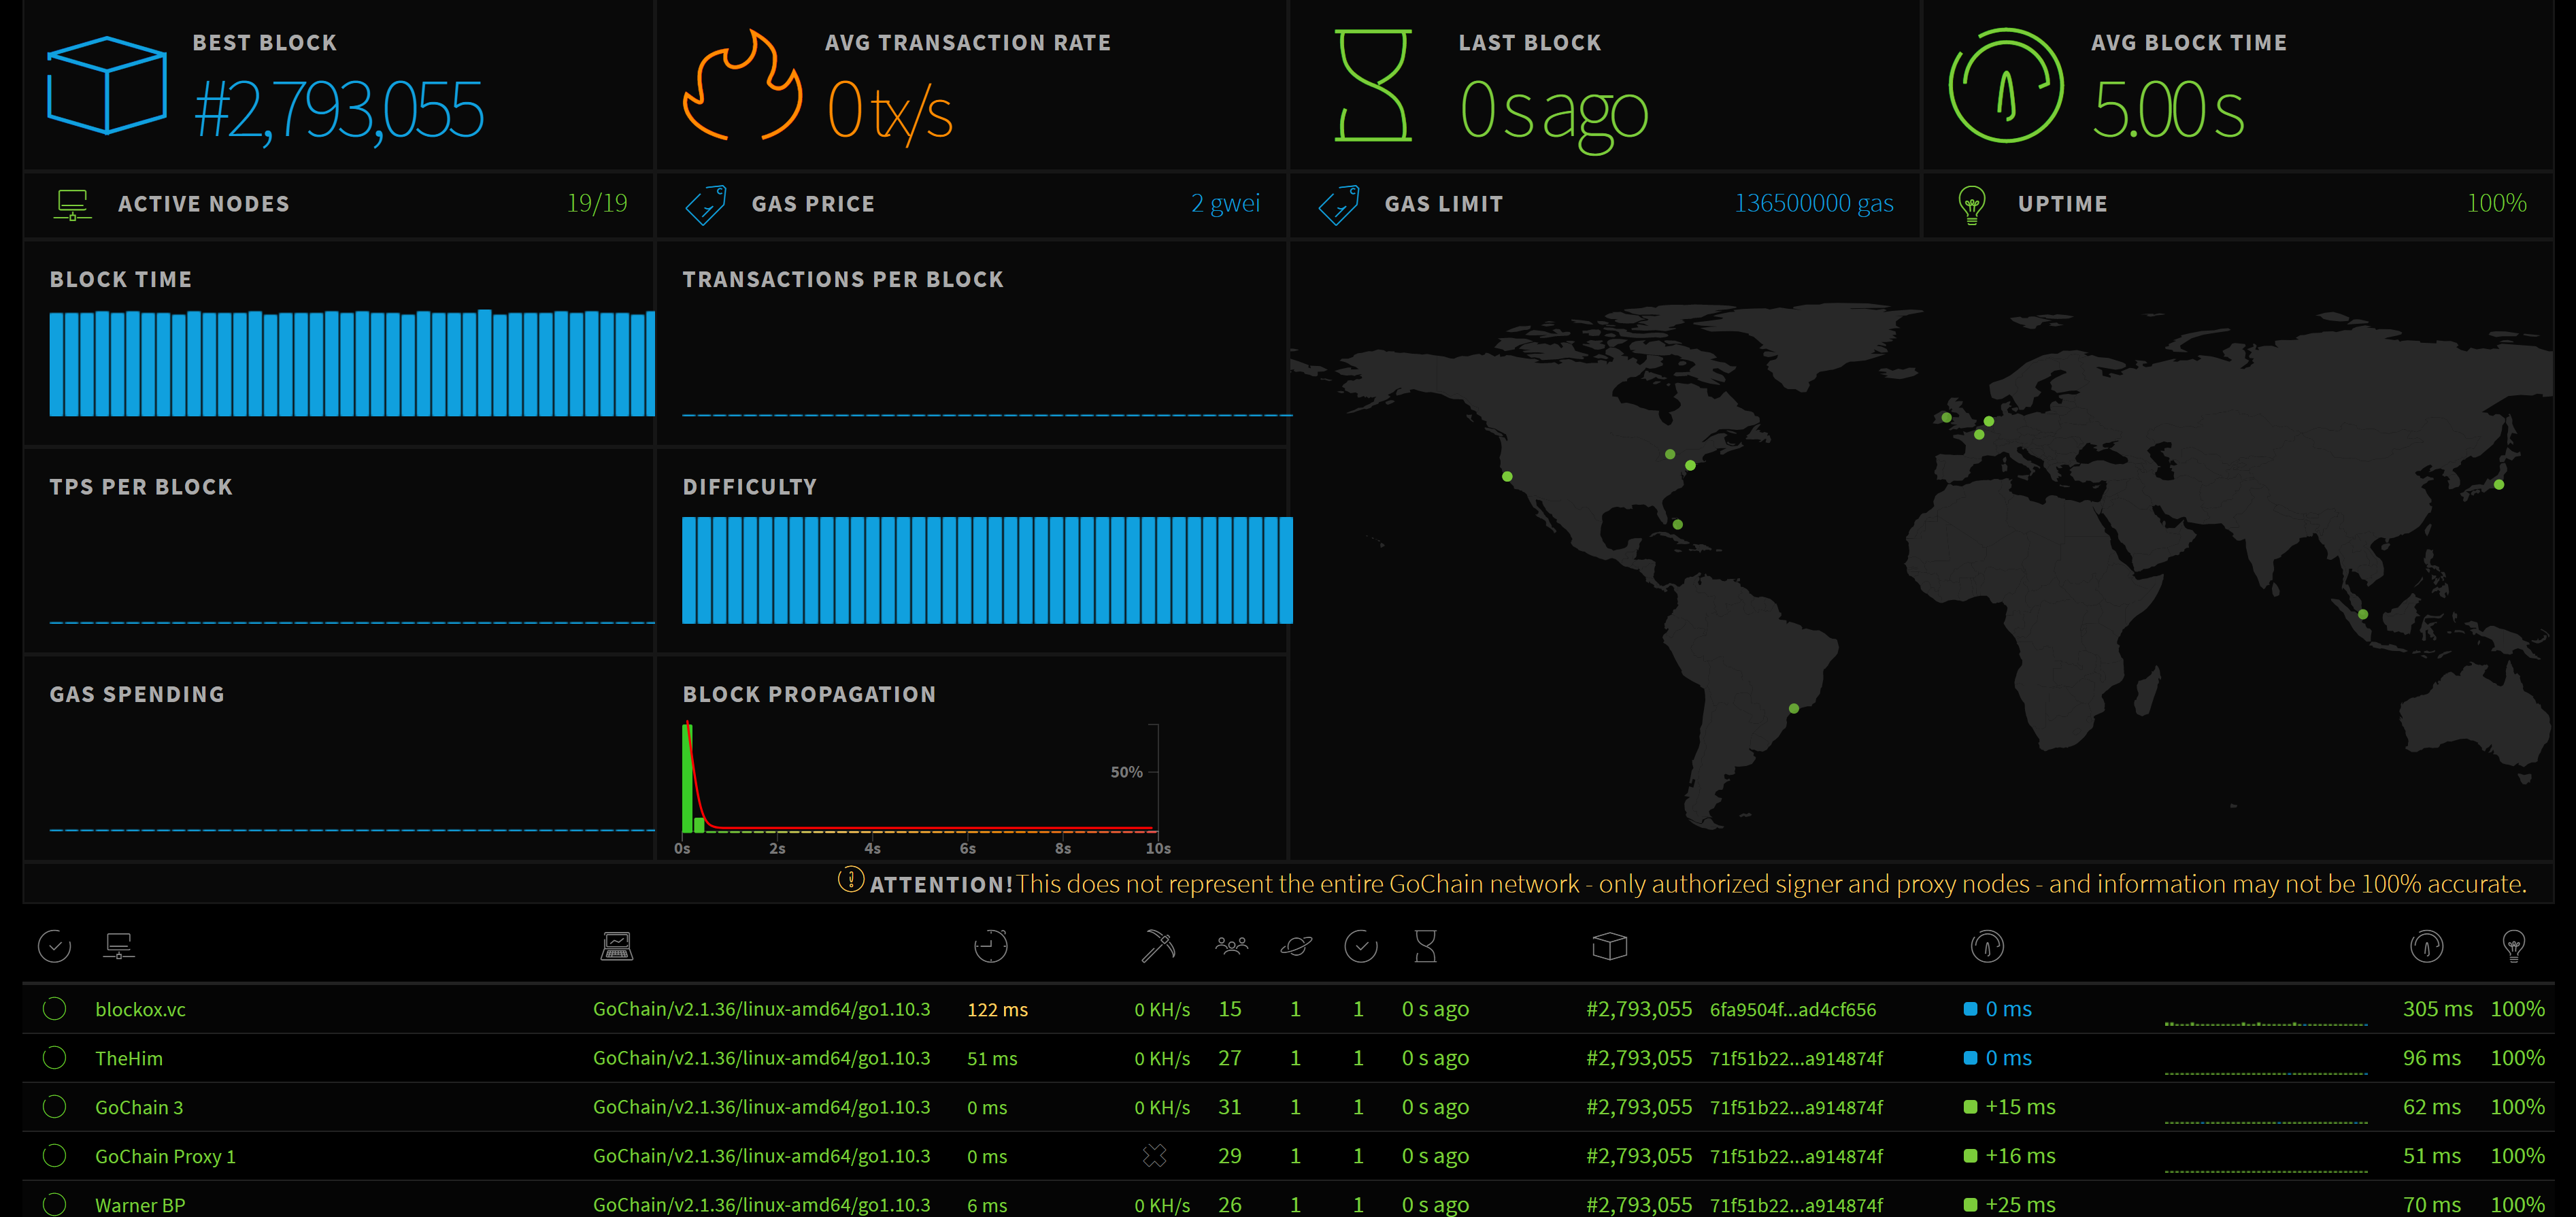Sort by propagation time gauge icon
Image resolution: width=2576 pixels, height=1217 pixels.
pos(1987,946)
